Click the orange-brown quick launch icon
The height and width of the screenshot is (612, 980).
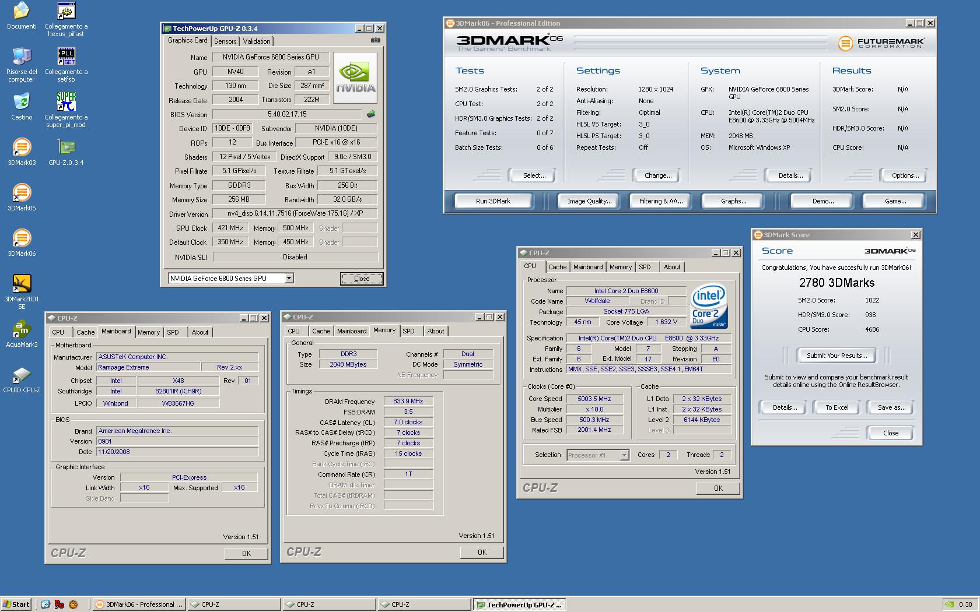[x=73, y=604]
